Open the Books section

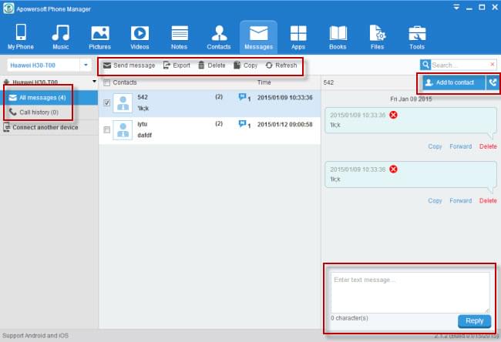click(338, 37)
